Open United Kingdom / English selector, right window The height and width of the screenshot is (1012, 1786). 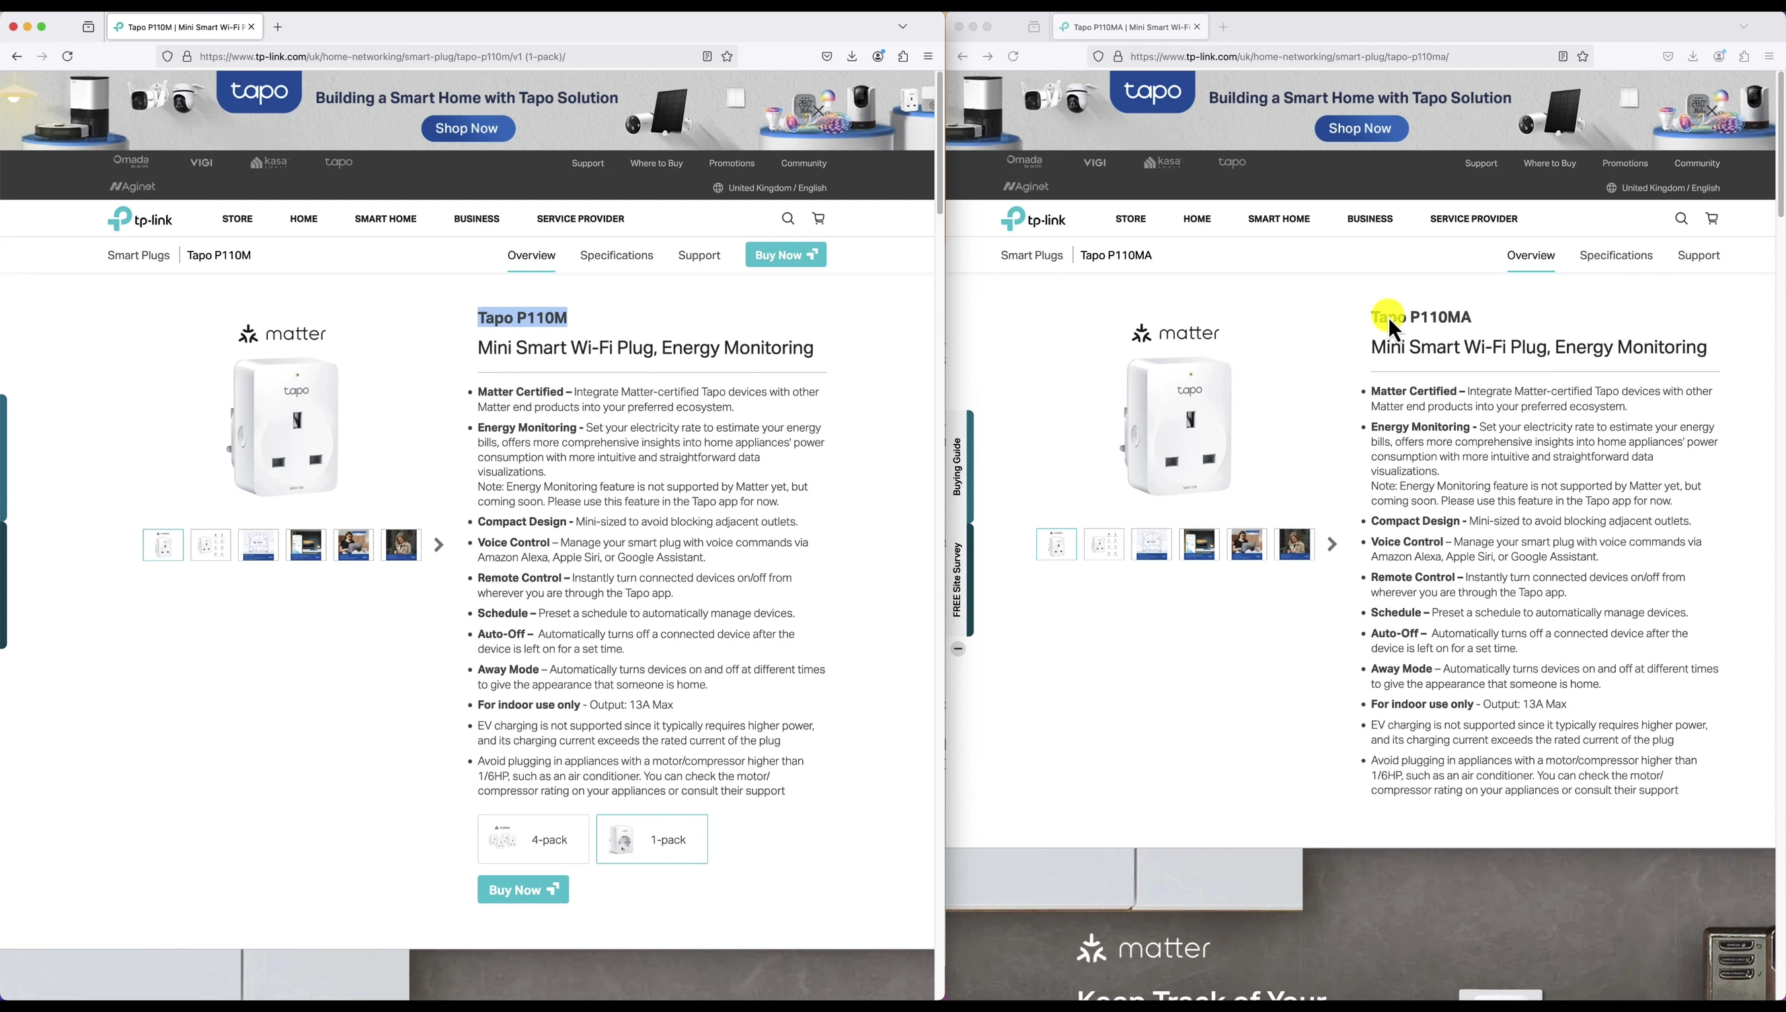coord(1663,188)
